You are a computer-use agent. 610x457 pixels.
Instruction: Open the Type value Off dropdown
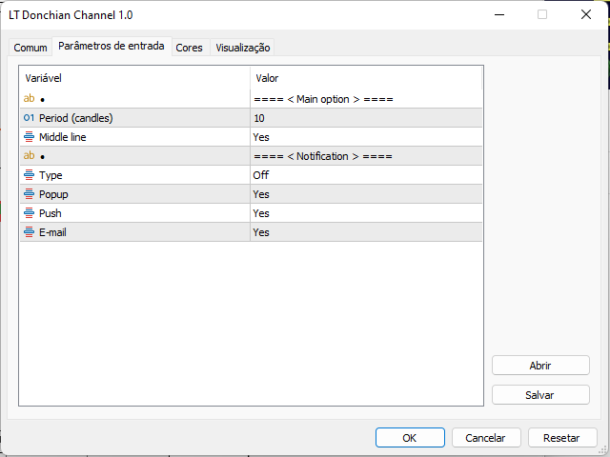click(x=366, y=175)
